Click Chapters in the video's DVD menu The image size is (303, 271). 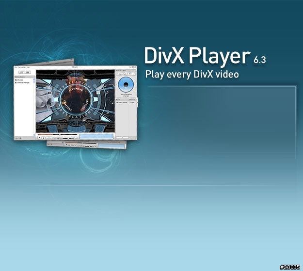point(67,105)
